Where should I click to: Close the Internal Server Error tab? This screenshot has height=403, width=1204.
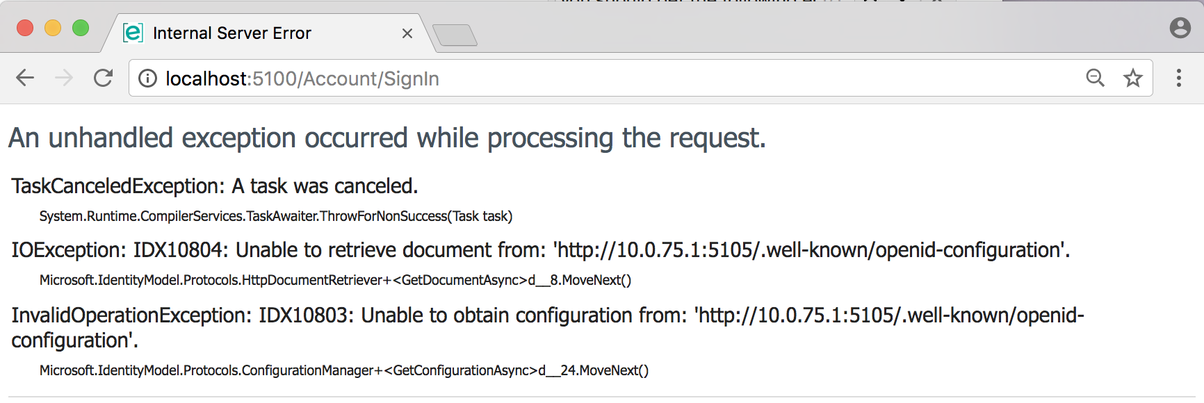(x=407, y=33)
